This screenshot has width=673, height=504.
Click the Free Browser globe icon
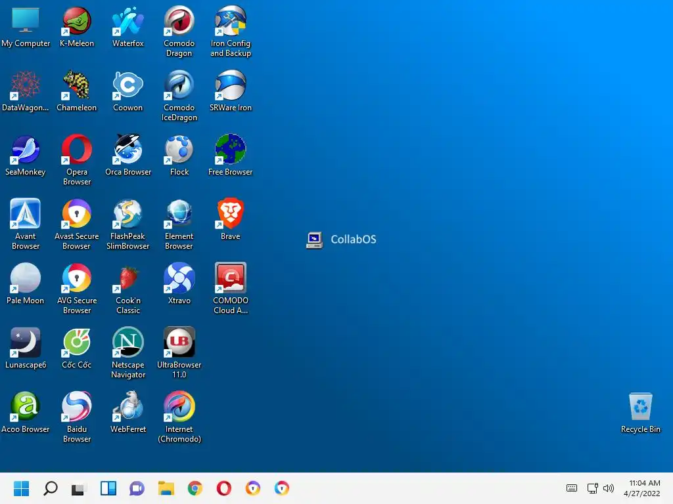pos(231,149)
